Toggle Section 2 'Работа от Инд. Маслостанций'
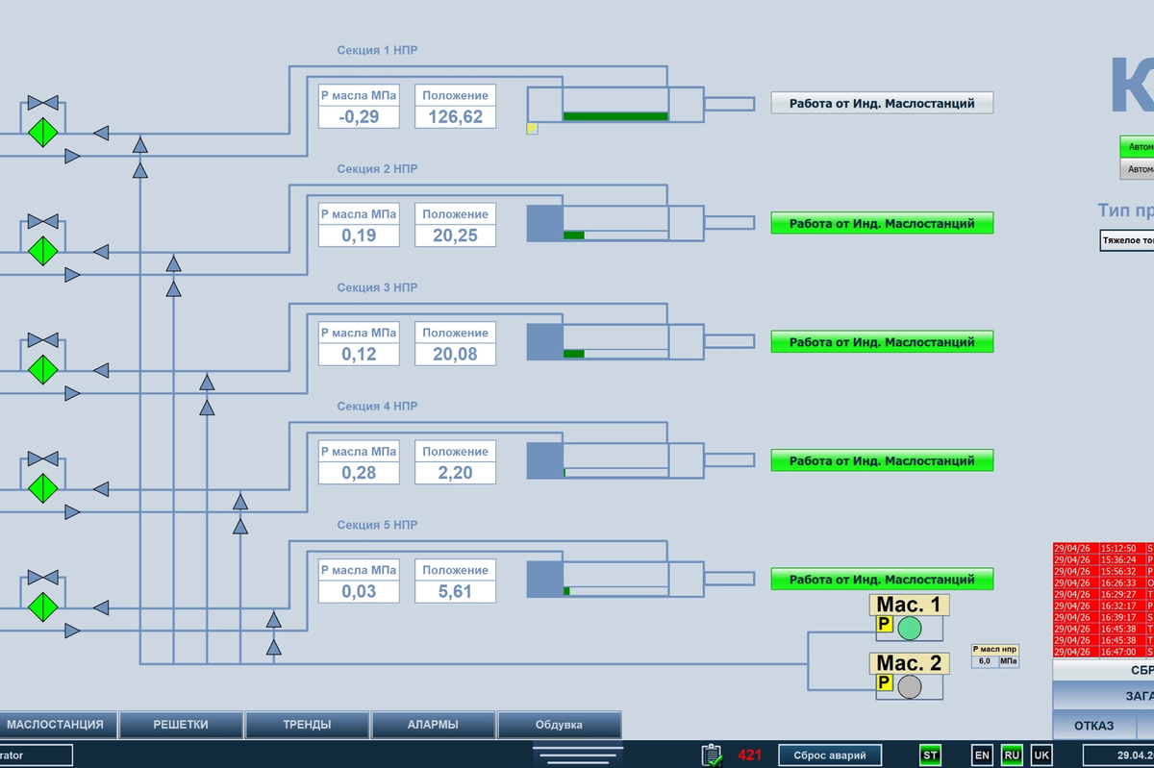Image resolution: width=1154 pixels, height=768 pixels. tap(882, 223)
